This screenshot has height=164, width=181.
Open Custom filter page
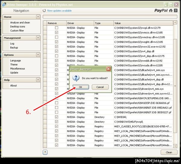pyautogui.click(x=17, y=30)
